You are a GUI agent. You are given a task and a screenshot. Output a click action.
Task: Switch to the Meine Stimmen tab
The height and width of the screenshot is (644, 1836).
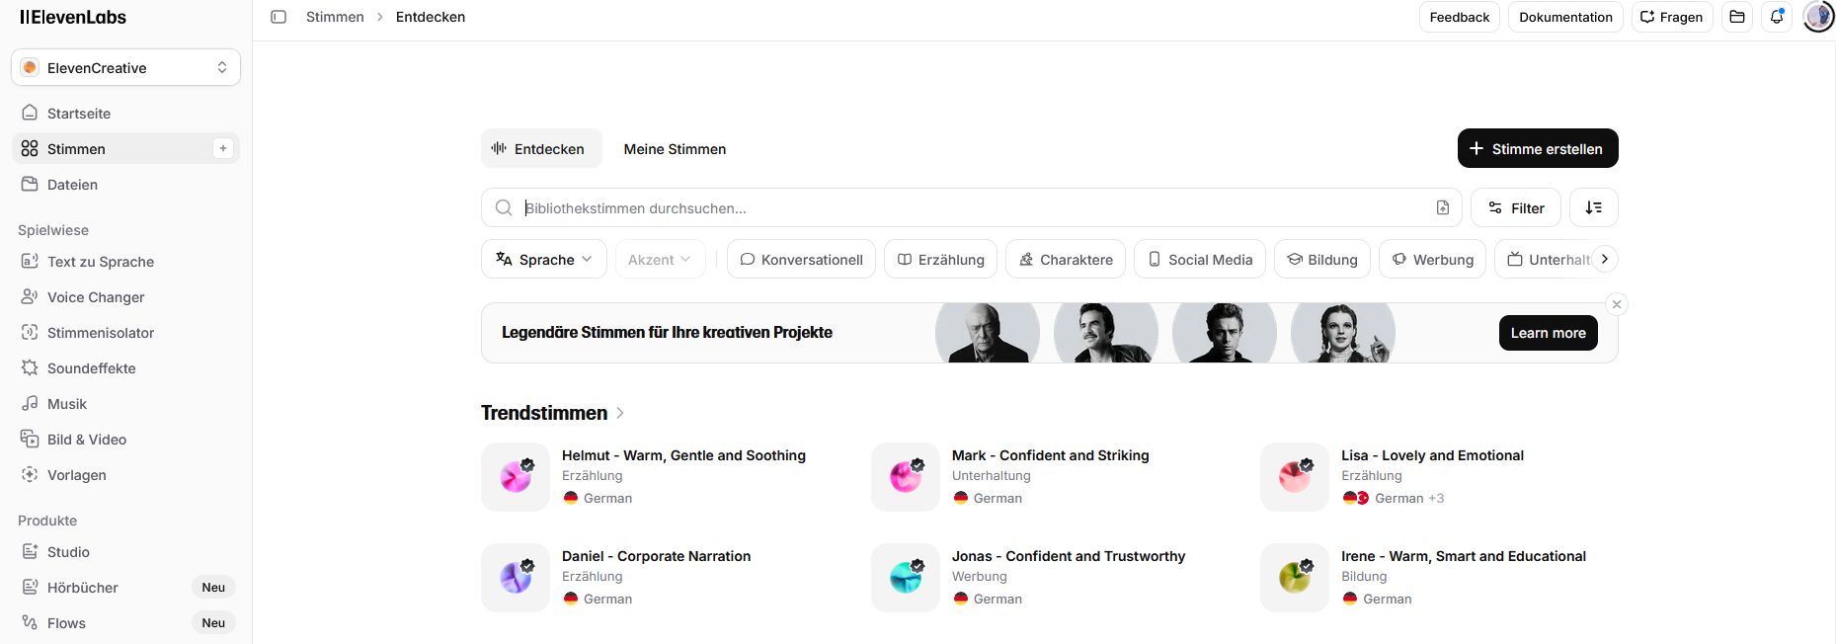(x=675, y=149)
